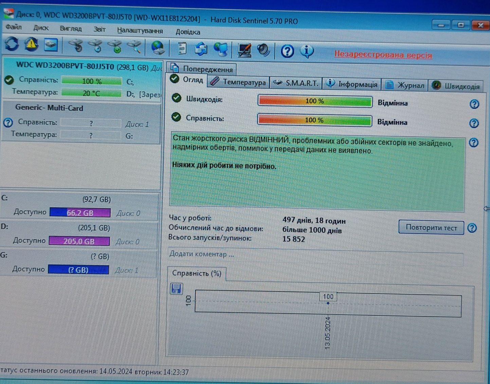490x384 pixels.
Task: Click the globe over disk toolbar icon
Action: coord(158,47)
